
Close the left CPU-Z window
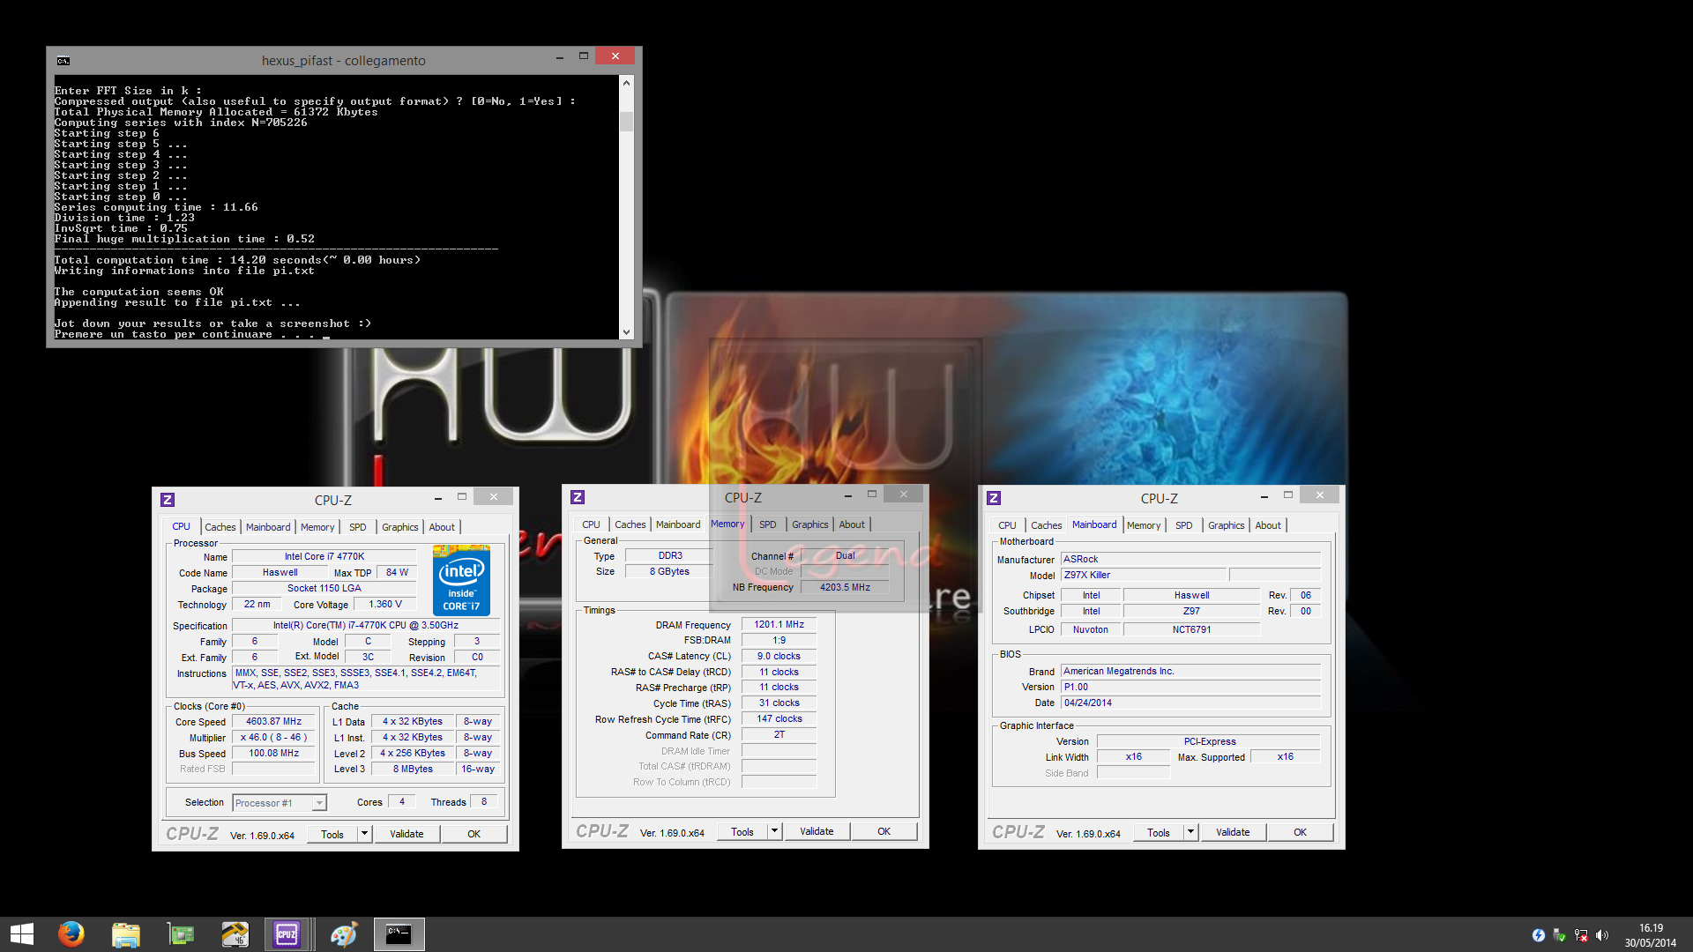pyautogui.click(x=494, y=496)
